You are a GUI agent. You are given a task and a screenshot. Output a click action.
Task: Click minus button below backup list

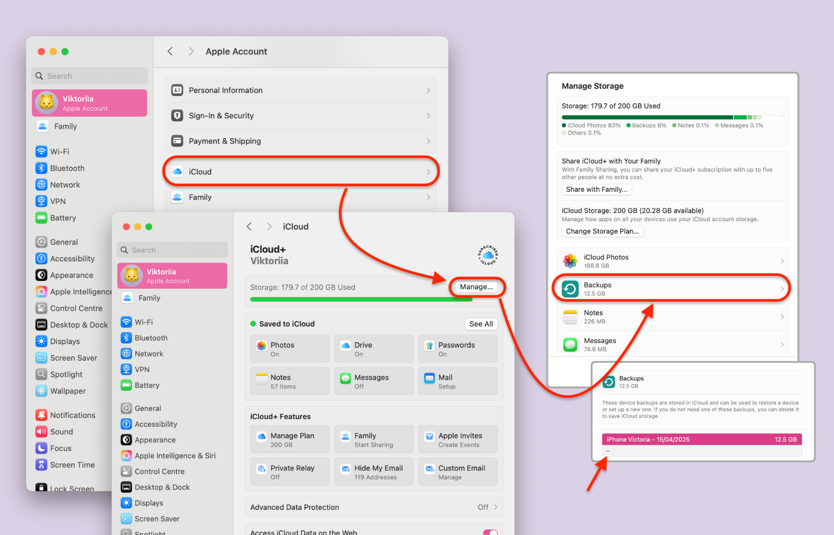608,451
